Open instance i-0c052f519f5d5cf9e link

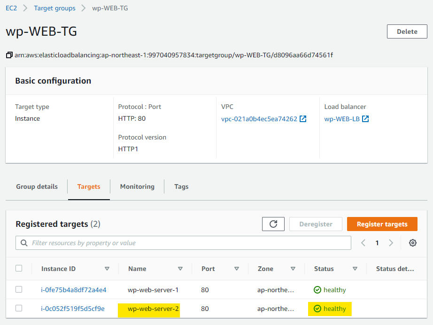click(x=73, y=309)
